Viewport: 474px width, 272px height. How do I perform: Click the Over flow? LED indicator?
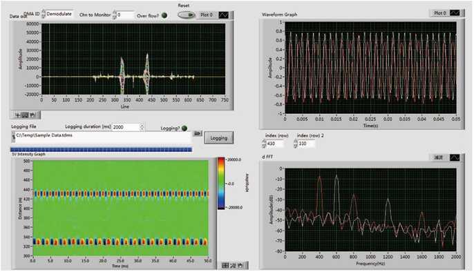coord(164,15)
